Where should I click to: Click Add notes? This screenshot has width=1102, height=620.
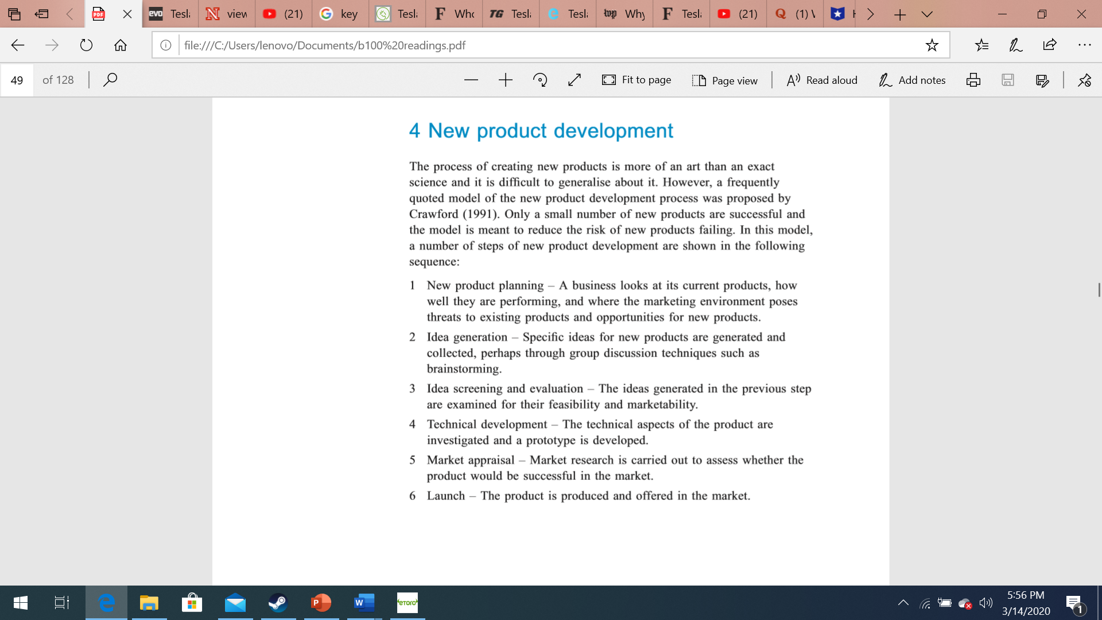(912, 80)
